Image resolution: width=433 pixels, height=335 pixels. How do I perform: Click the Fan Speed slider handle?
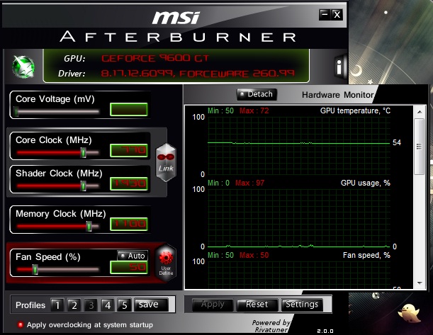35,270
